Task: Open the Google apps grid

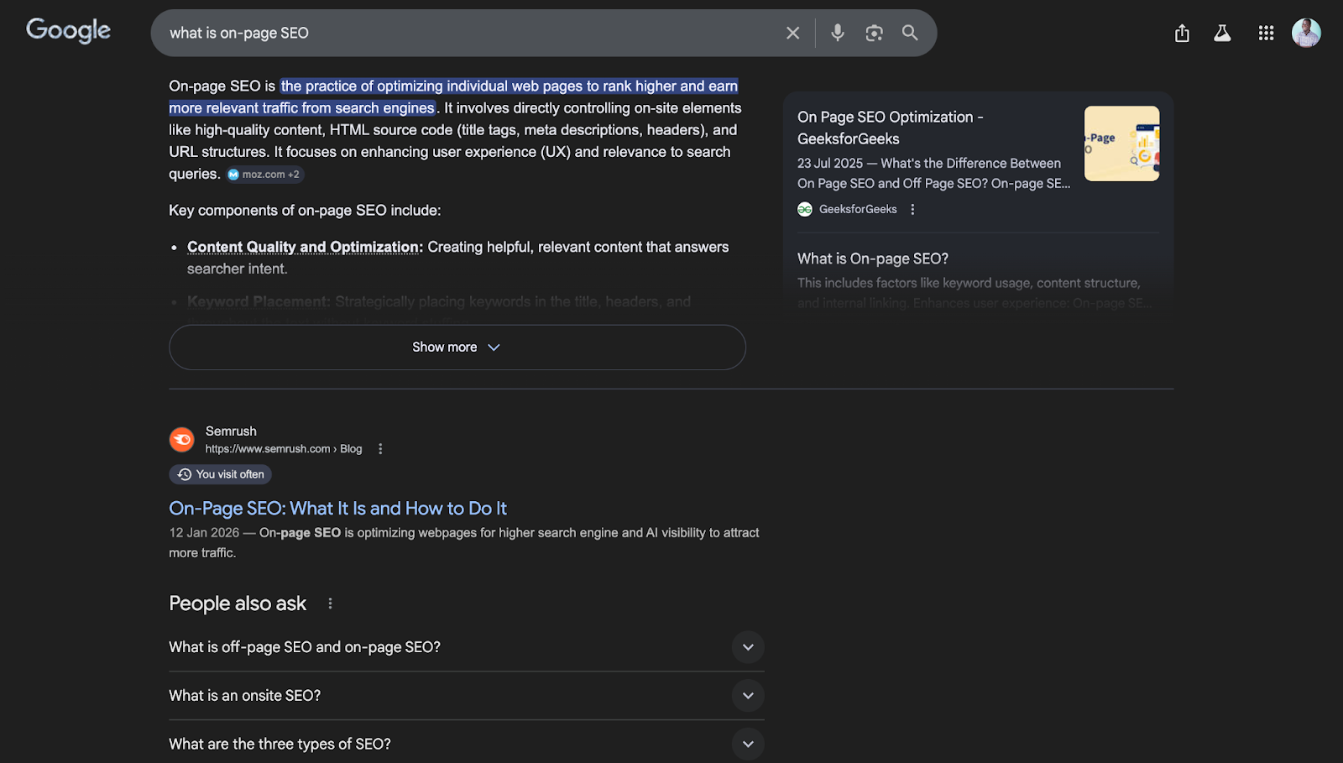Action: tap(1266, 33)
